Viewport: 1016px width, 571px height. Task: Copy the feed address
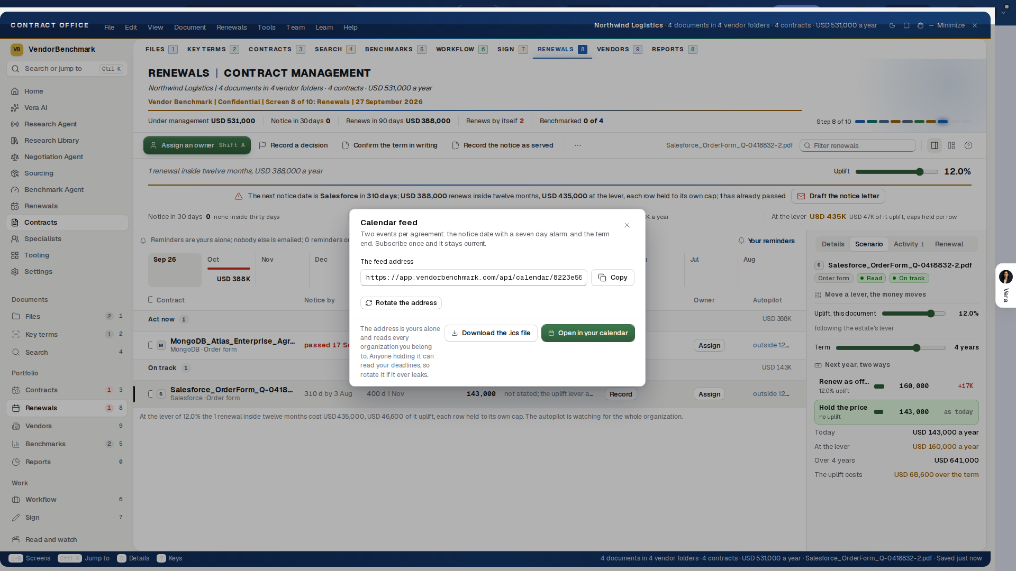(613, 277)
